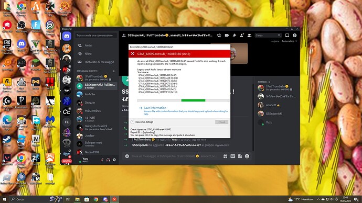The height and width of the screenshot is (203, 362).
Task: Open the FL server in Discord sidebar
Action: (x=67, y=122)
